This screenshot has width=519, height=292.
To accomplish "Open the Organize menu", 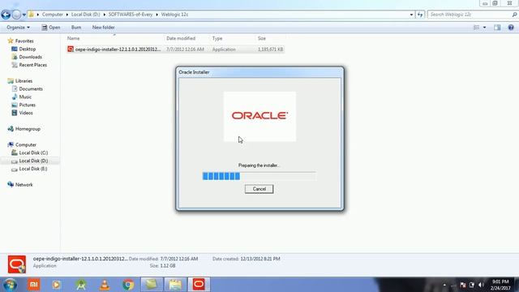I will coord(18,28).
